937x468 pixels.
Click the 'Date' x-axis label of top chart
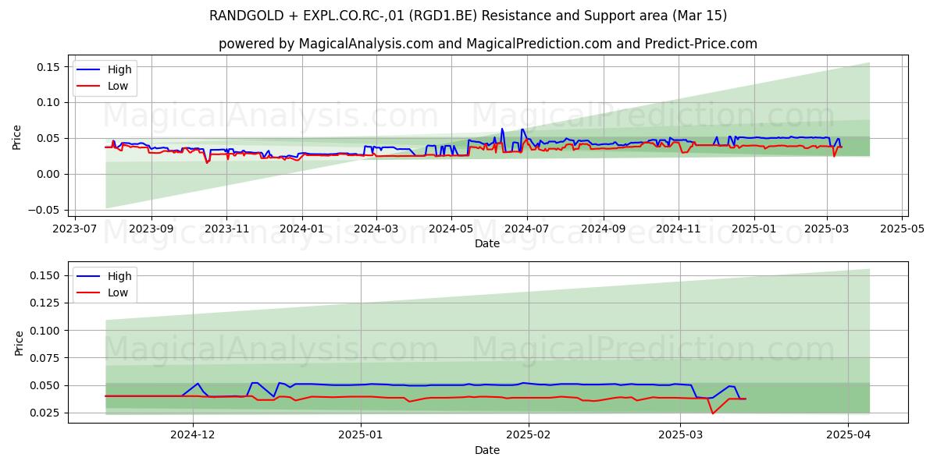487,244
